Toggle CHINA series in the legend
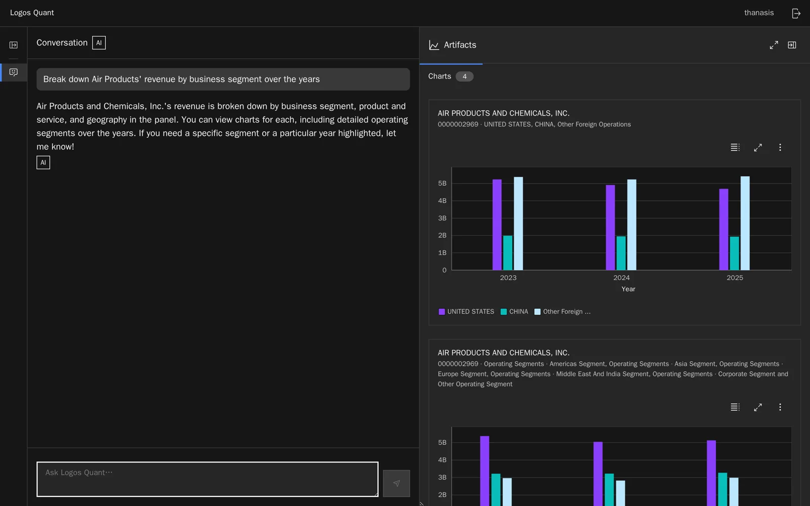Image resolution: width=810 pixels, height=506 pixels. click(514, 312)
